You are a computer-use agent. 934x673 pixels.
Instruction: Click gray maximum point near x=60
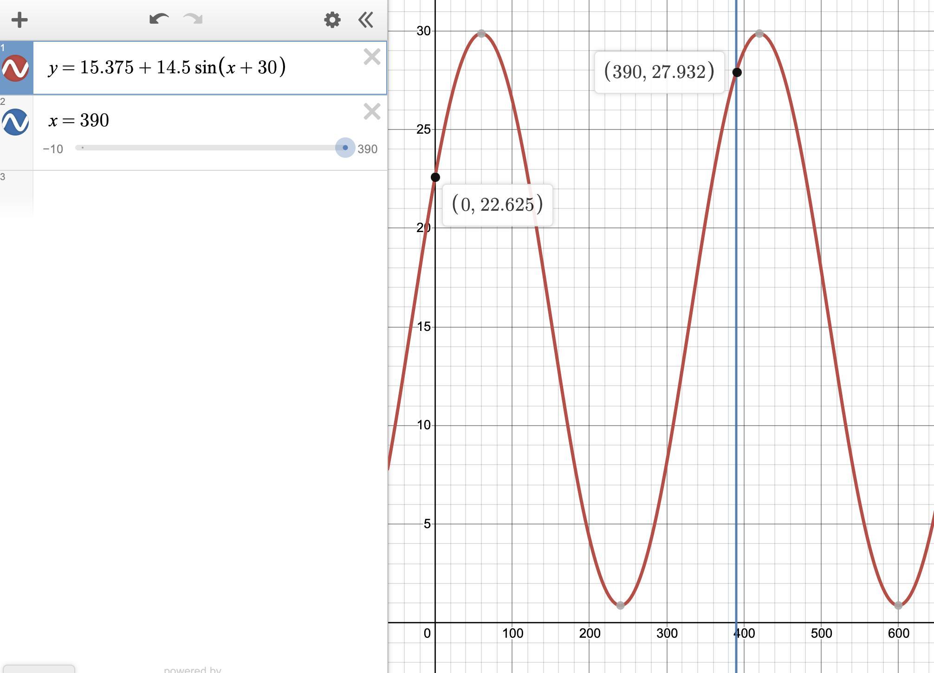click(x=481, y=33)
